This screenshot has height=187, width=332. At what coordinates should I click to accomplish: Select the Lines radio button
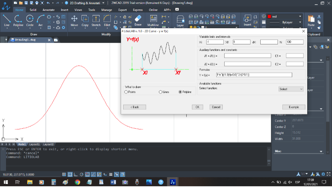coord(160,92)
